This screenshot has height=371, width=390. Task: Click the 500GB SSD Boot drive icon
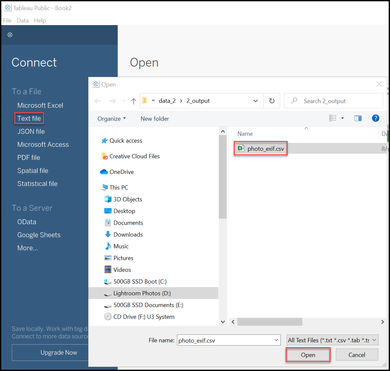[108, 282]
